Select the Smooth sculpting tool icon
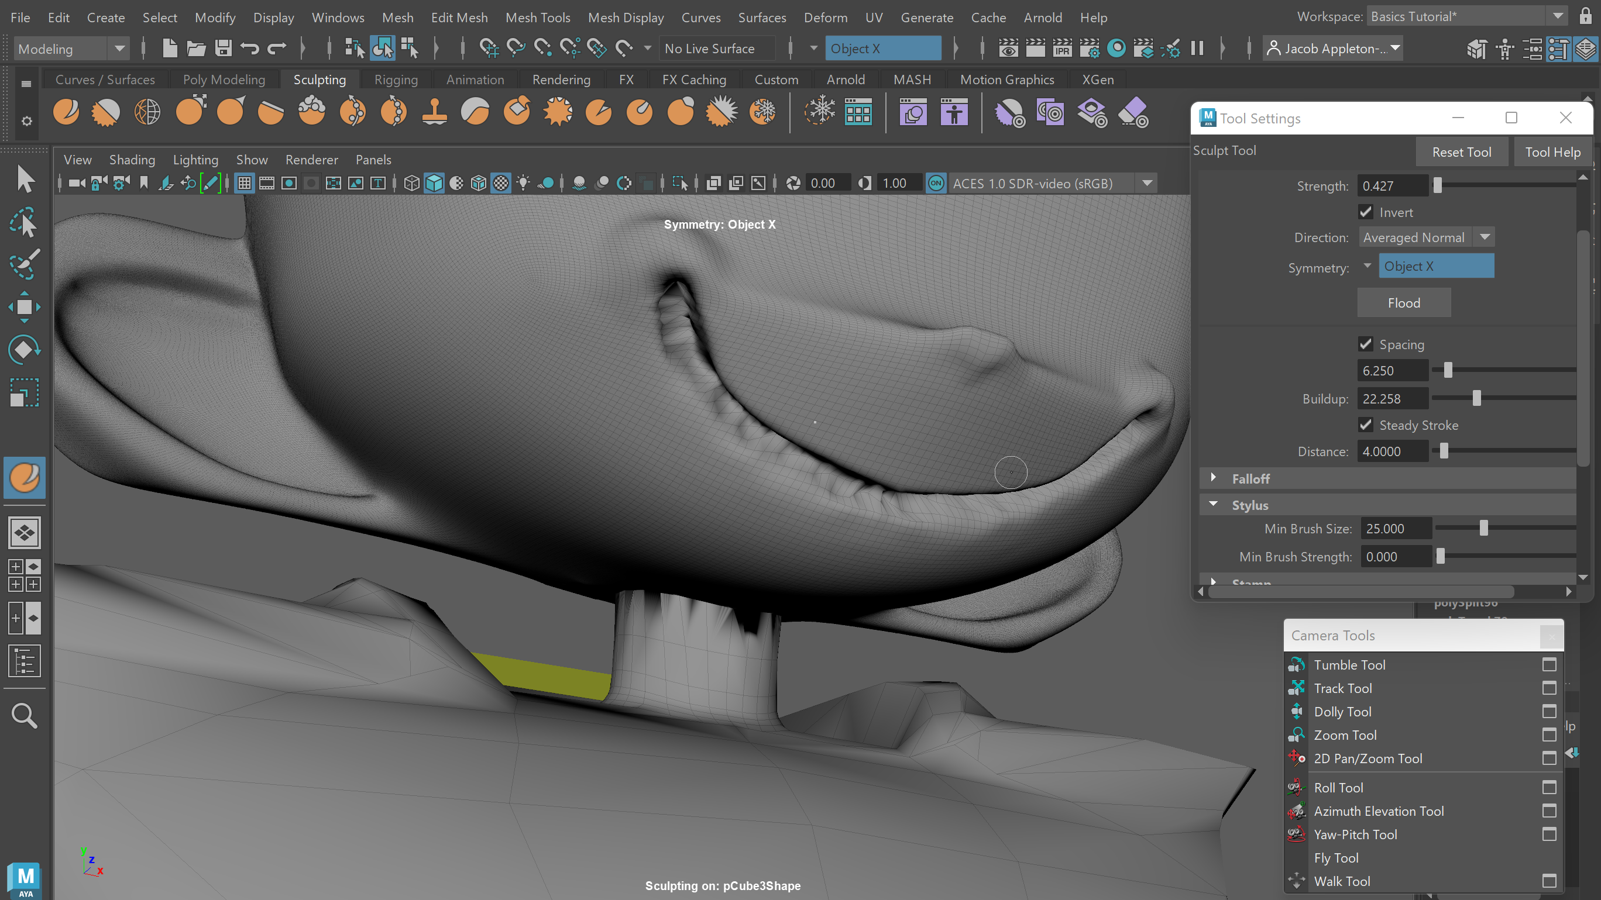The image size is (1601, 900). pos(106,112)
